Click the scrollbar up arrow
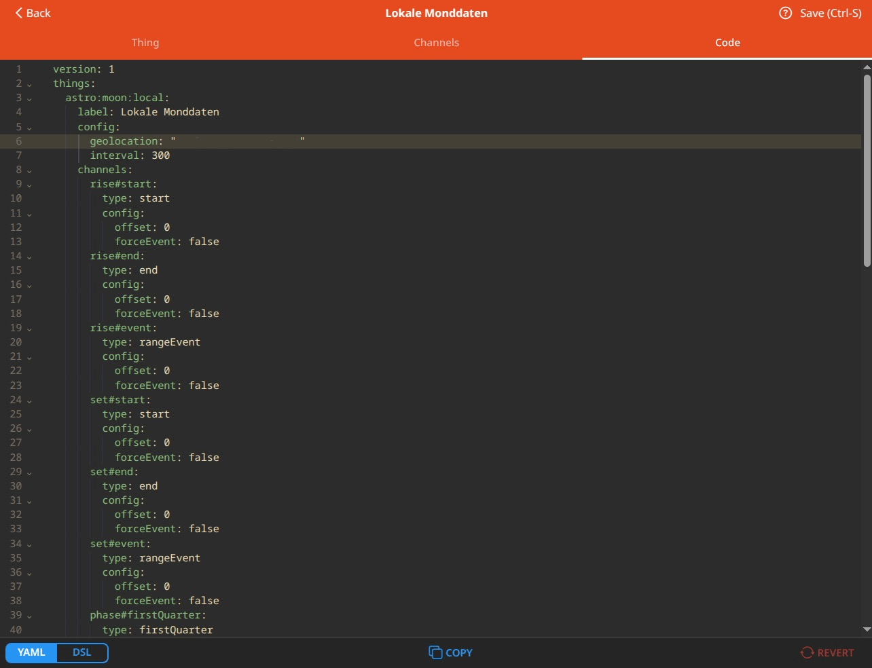Viewport: 872px width, 668px height. (866, 66)
